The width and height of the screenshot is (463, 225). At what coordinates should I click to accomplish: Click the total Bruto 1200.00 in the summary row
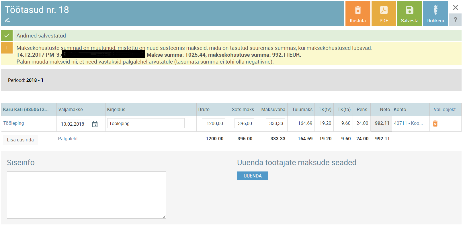tap(215, 139)
